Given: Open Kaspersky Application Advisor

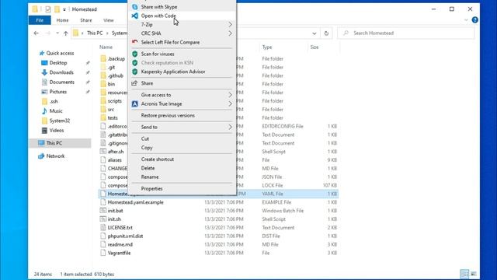Looking at the screenshot, I should 182,72.
